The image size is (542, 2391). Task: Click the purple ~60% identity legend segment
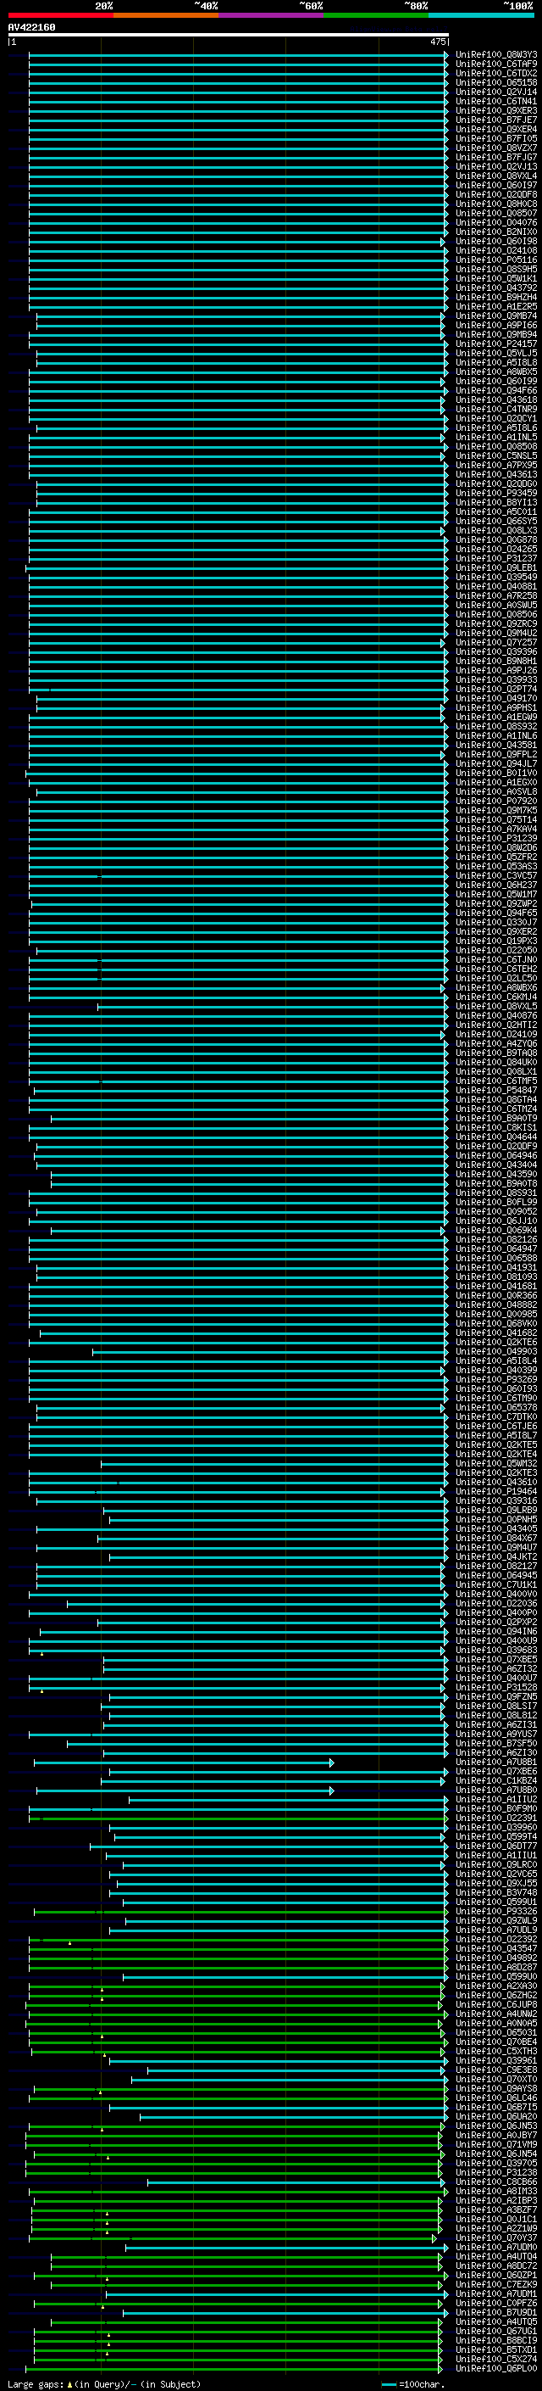pyautogui.click(x=272, y=15)
